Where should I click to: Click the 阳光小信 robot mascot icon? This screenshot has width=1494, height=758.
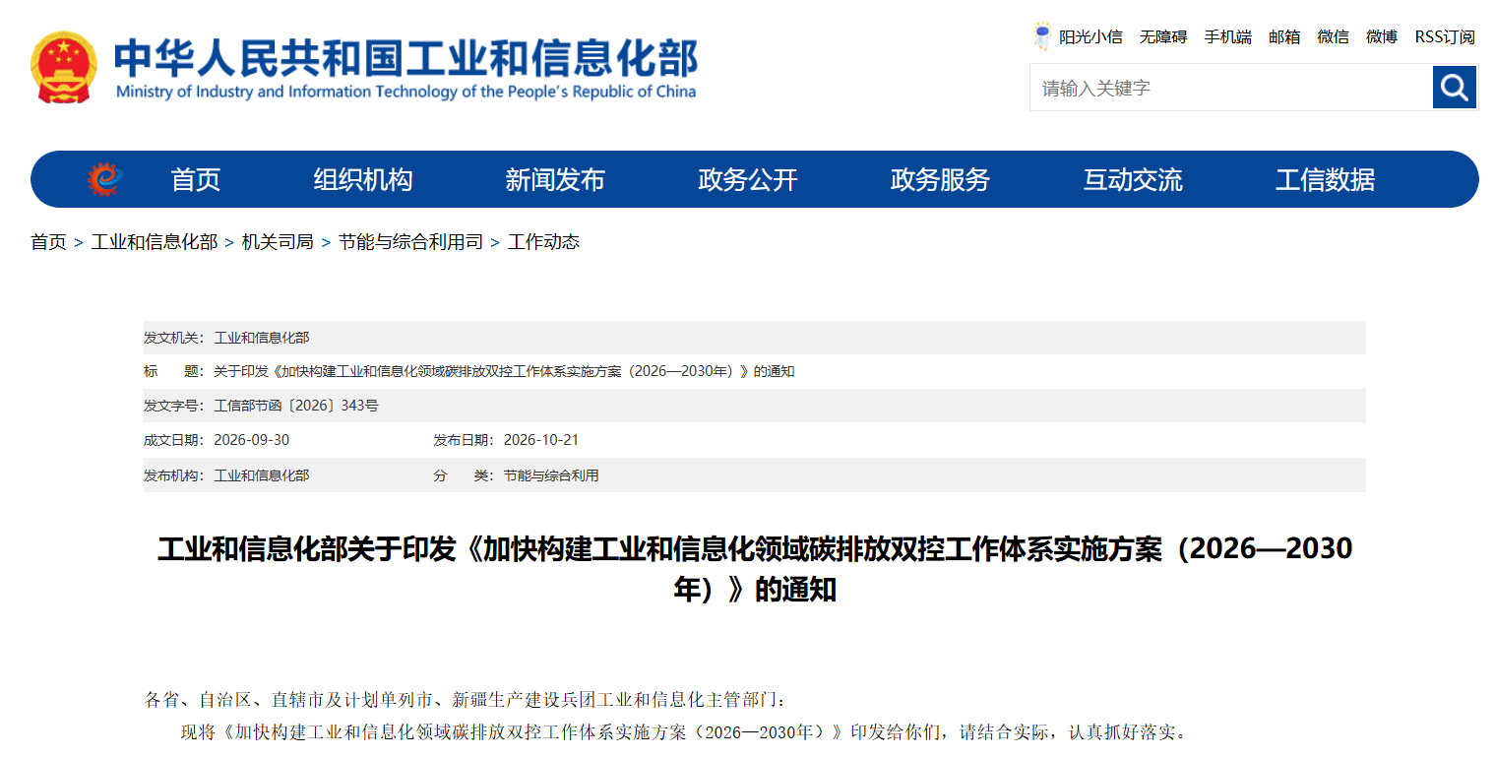(x=1042, y=36)
